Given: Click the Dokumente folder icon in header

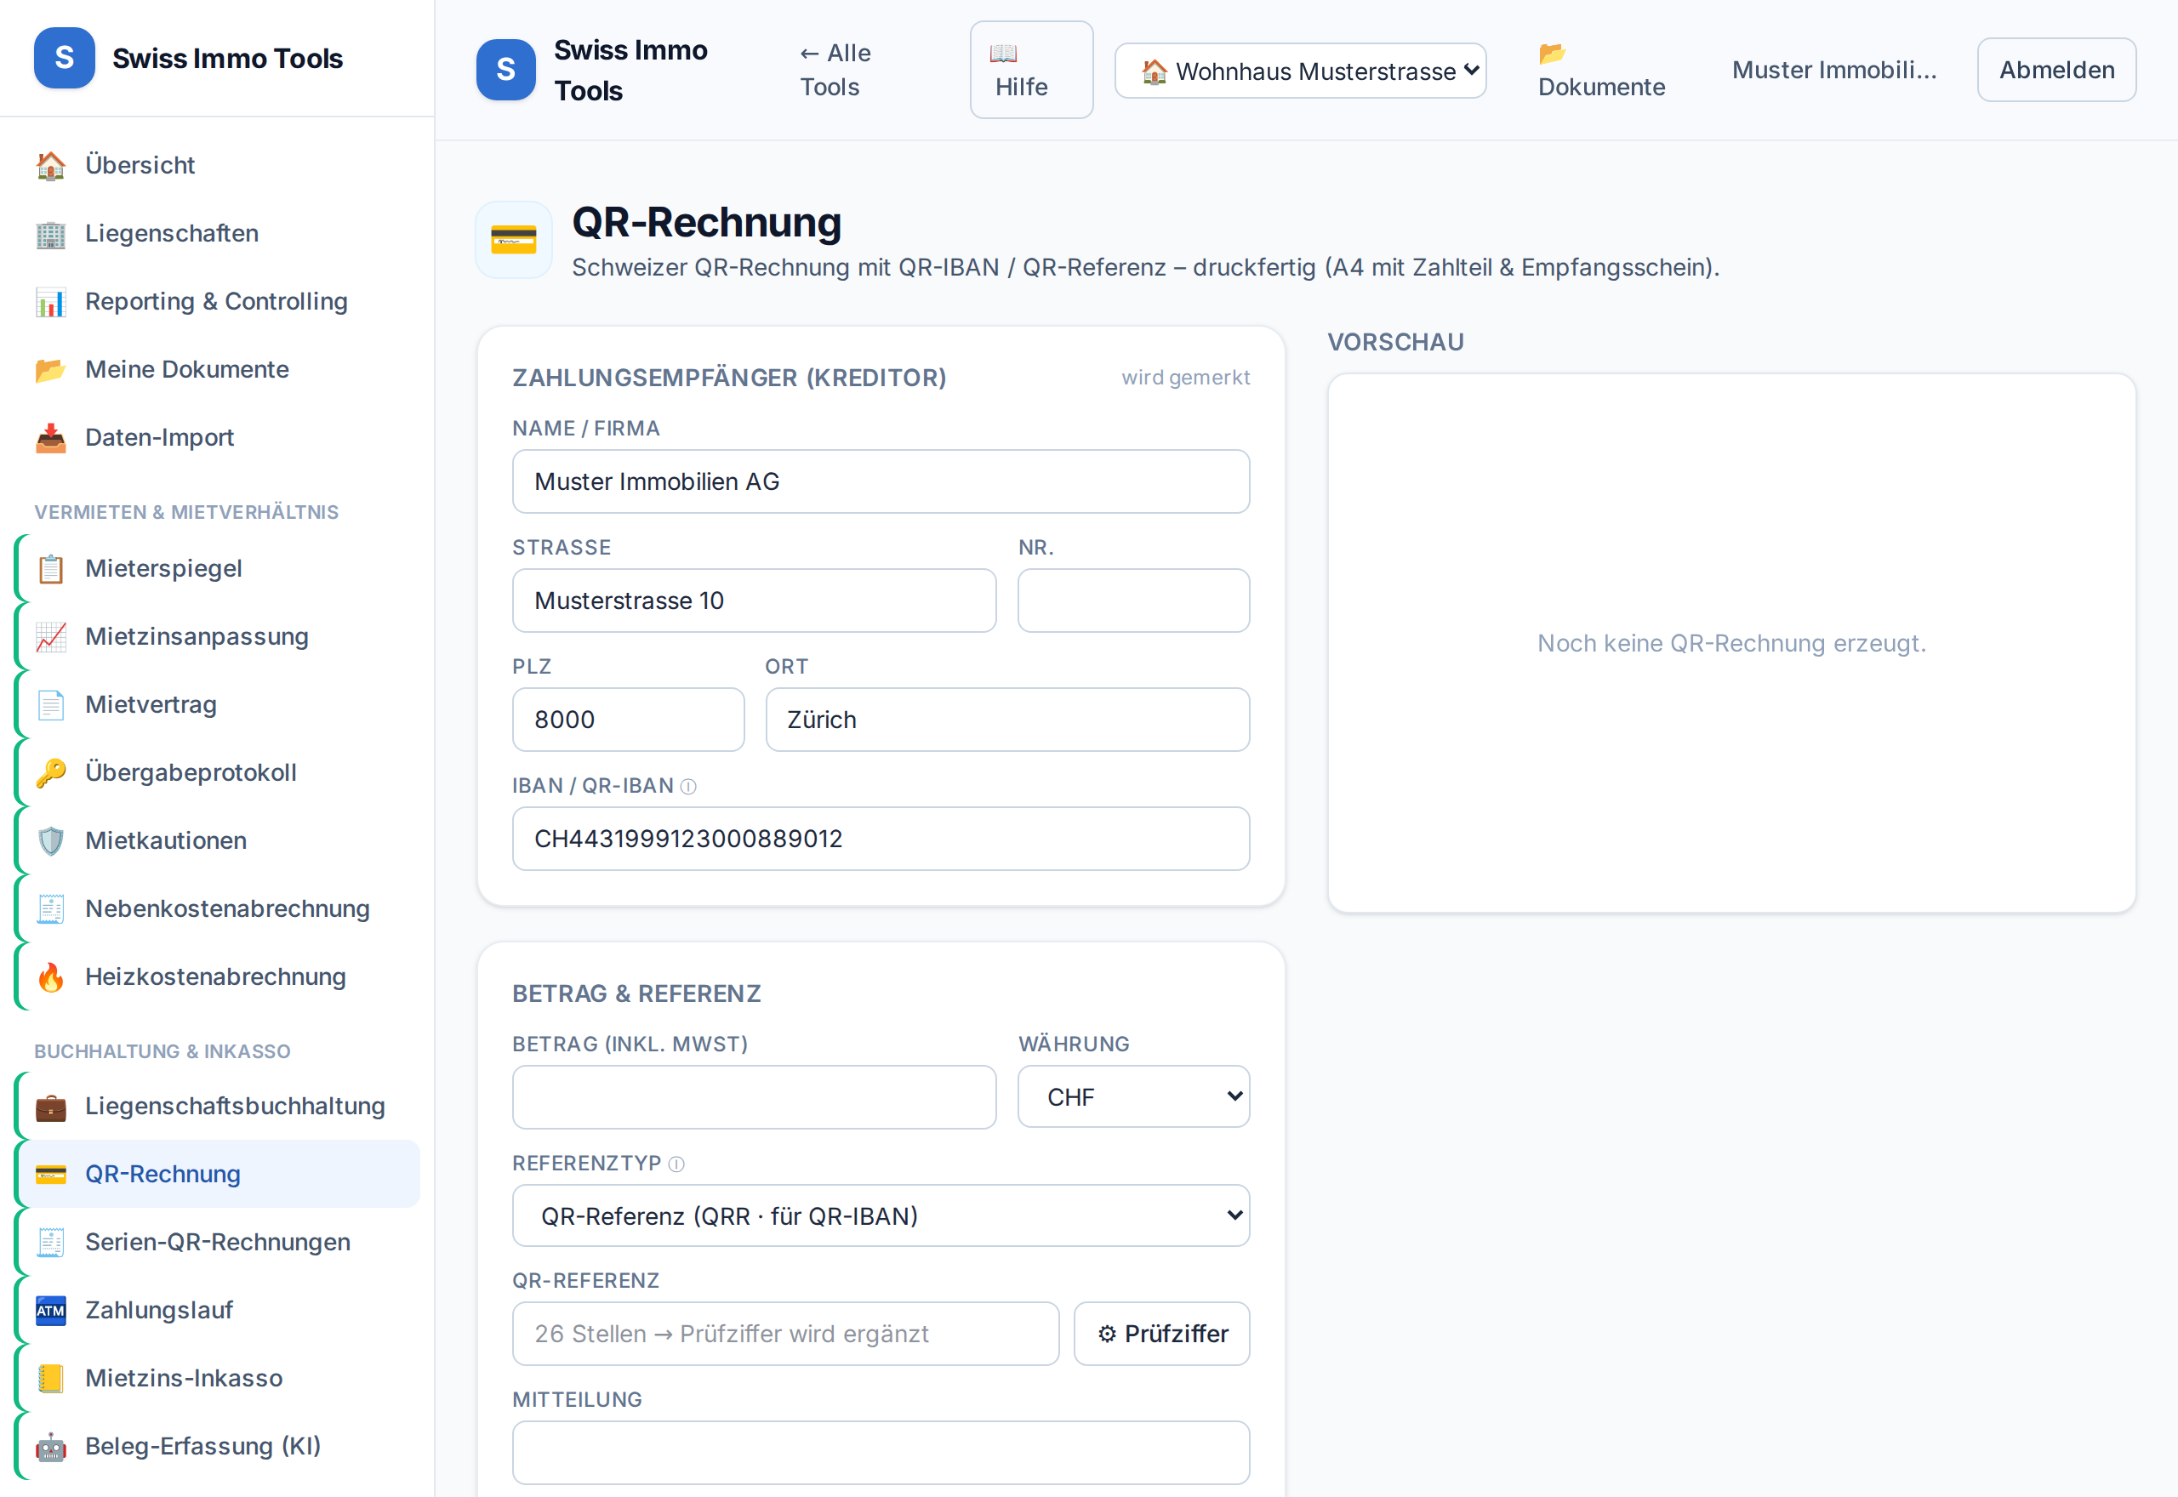Looking at the screenshot, I should [x=1553, y=54].
